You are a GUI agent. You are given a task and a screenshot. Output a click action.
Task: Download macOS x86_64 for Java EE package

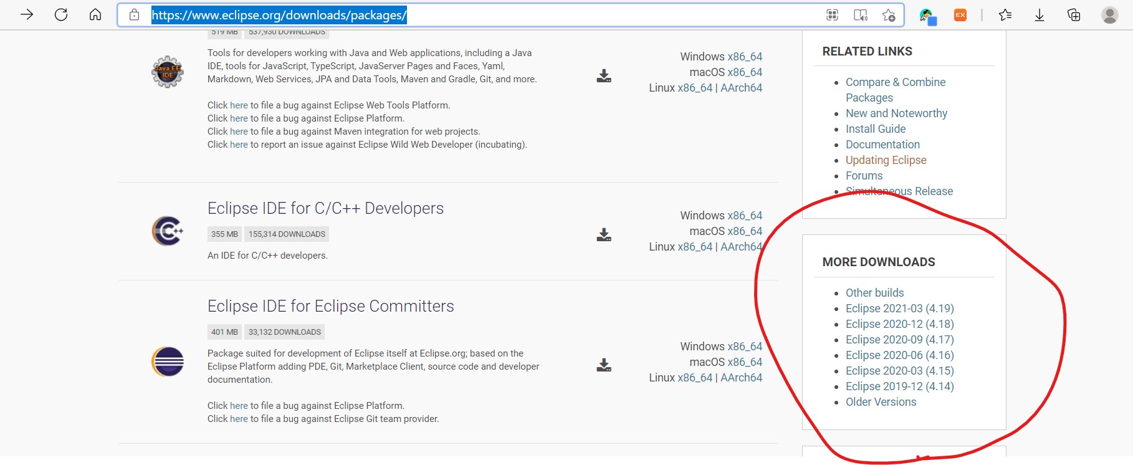click(745, 72)
